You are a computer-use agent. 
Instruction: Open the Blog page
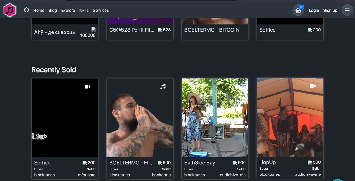53,10
